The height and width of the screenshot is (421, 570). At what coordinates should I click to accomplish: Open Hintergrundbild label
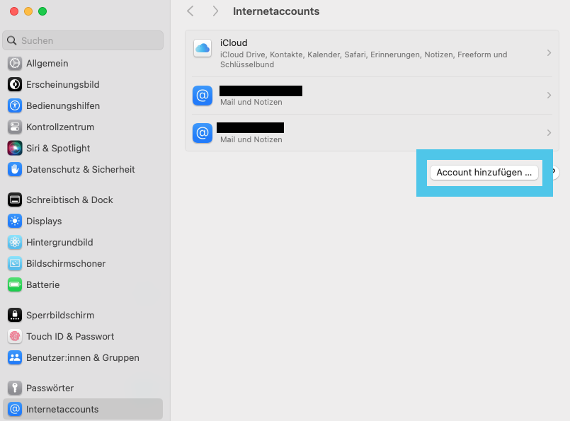point(59,242)
